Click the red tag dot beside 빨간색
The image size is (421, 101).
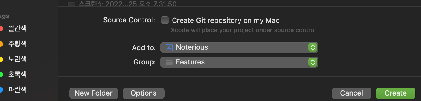1,28
